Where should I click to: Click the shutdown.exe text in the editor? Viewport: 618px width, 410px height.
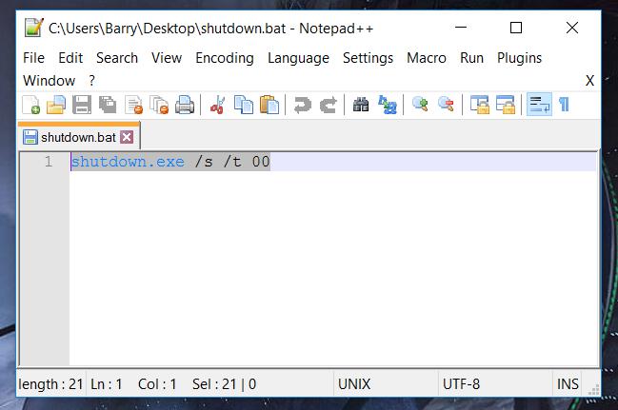coord(128,162)
